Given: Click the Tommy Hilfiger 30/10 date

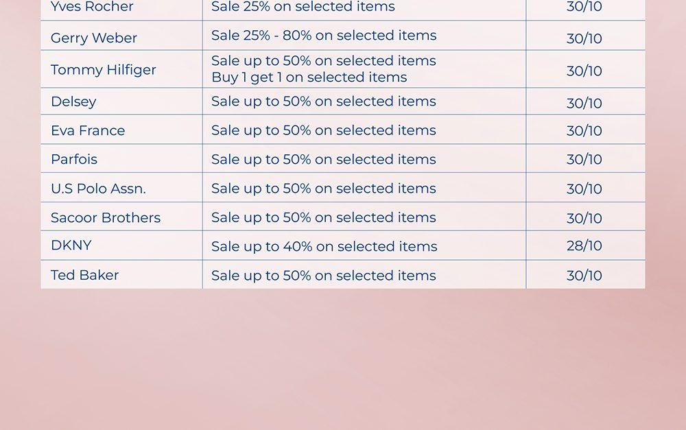Looking at the screenshot, I should point(584,71).
